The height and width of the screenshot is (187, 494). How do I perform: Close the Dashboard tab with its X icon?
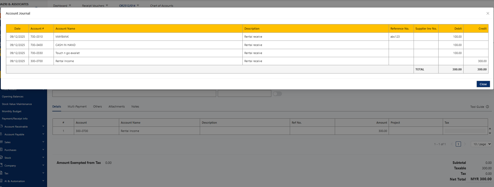70,5
